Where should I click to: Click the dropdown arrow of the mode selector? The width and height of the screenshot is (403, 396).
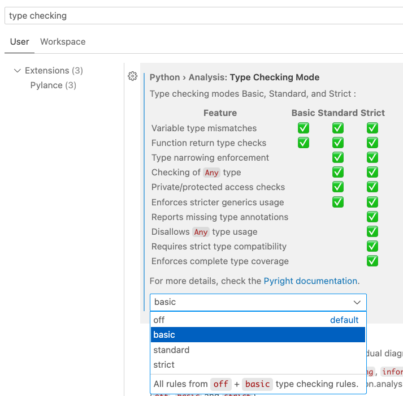click(357, 302)
